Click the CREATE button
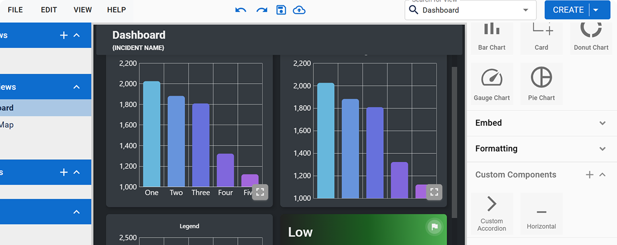The height and width of the screenshot is (245, 617). [567, 10]
